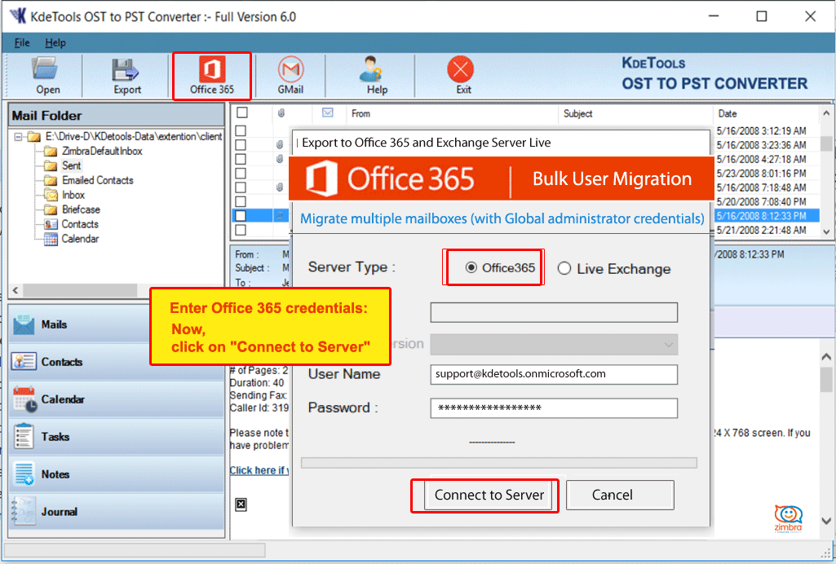This screenshot has width=836, height=564.
Task: Select the Calendar item in folder tree
Action: (x=80, y=239)
